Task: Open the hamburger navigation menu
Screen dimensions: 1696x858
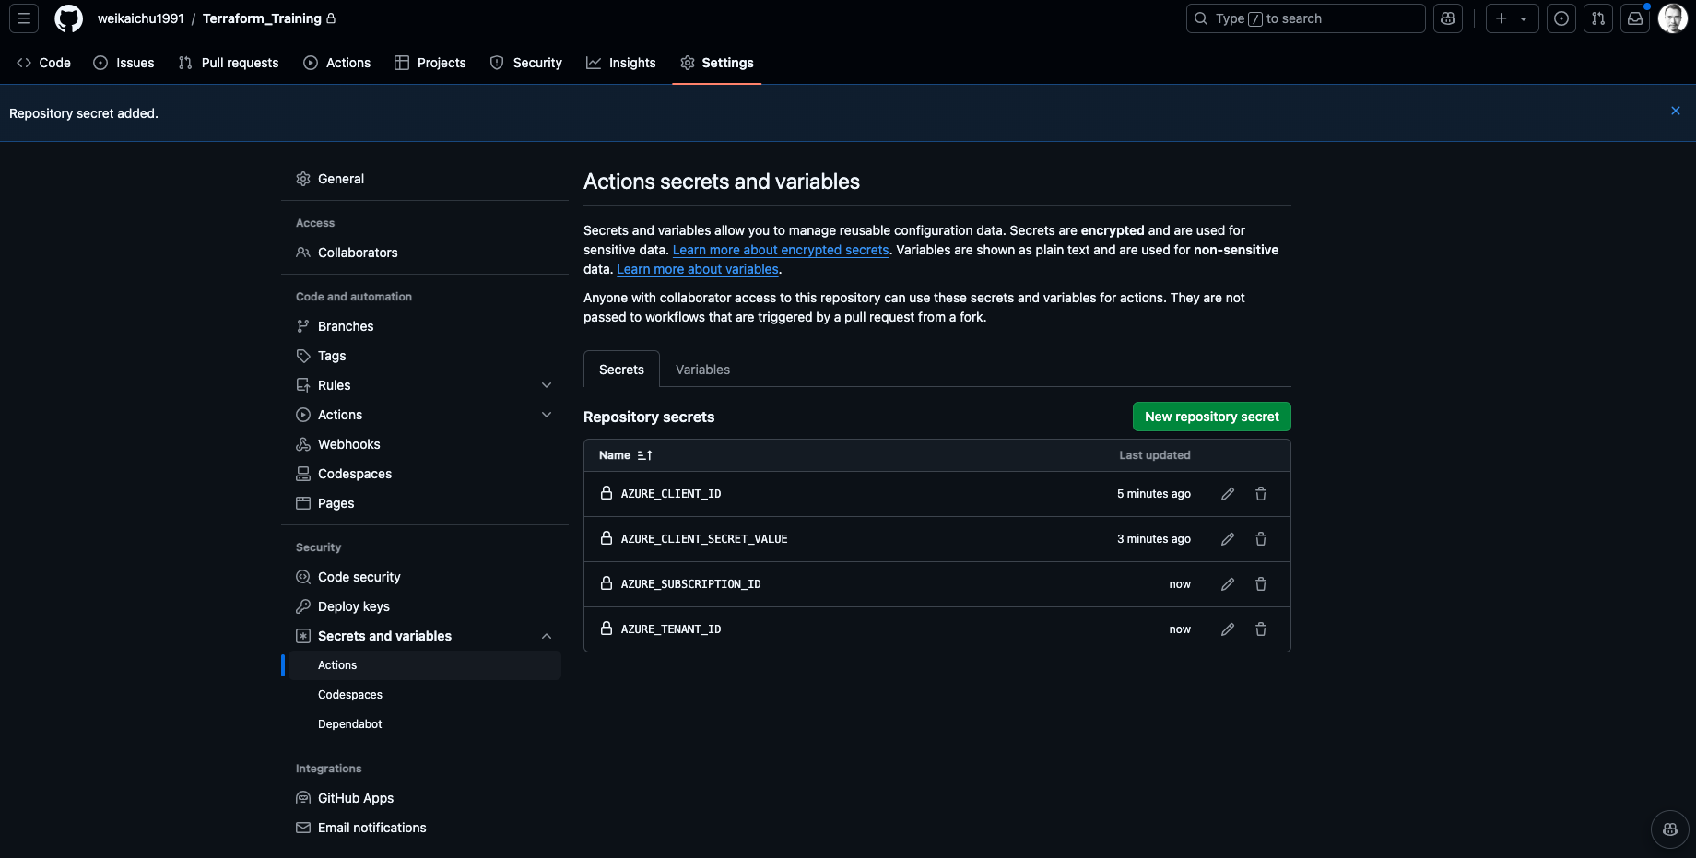Action: (x=24, y=18)
